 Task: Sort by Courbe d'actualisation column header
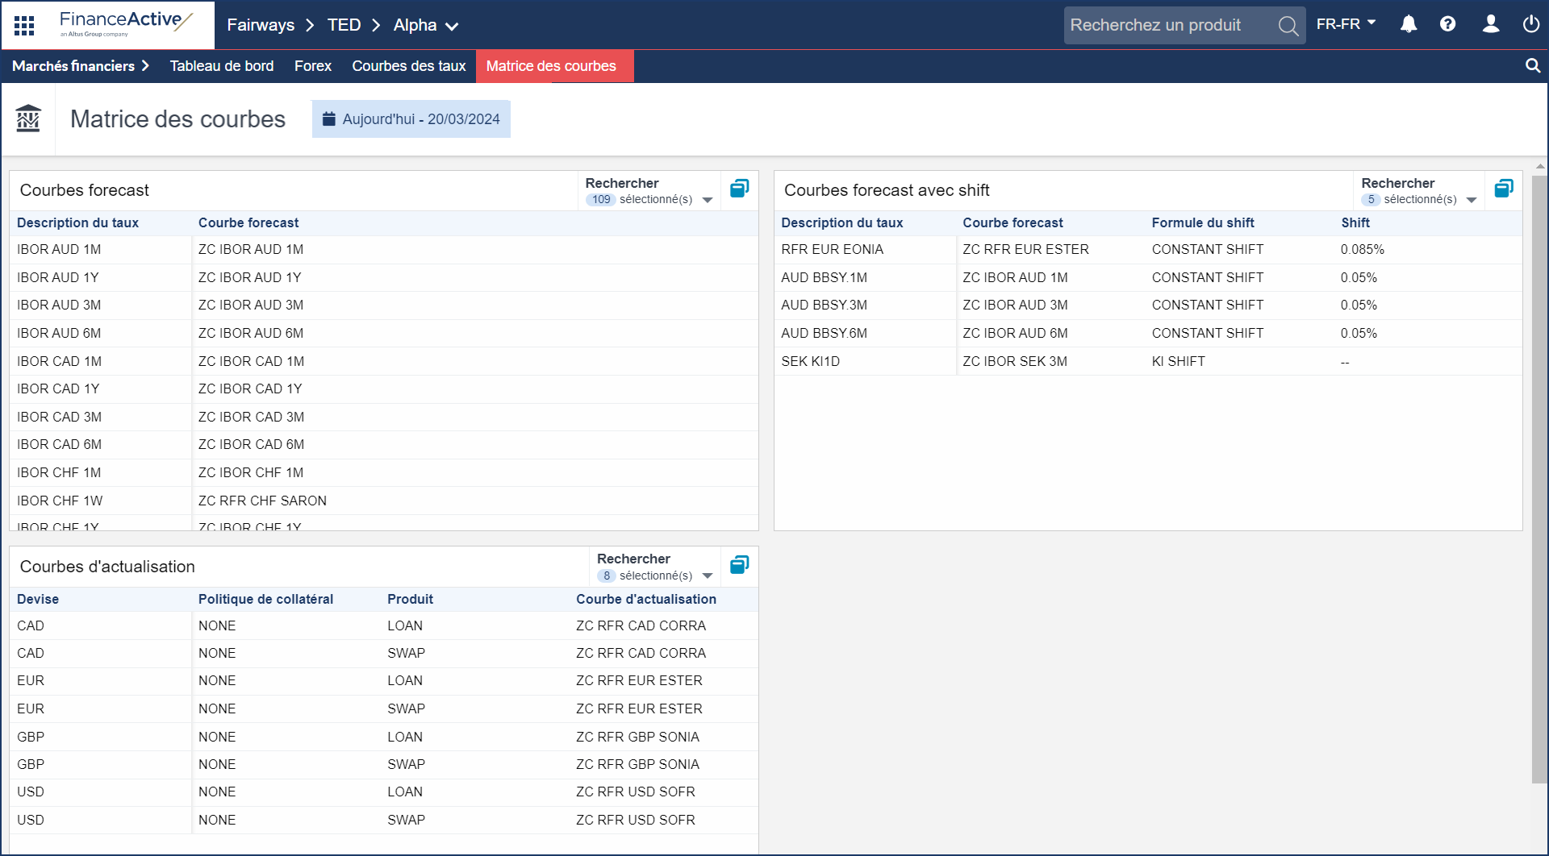pos(646,599)
